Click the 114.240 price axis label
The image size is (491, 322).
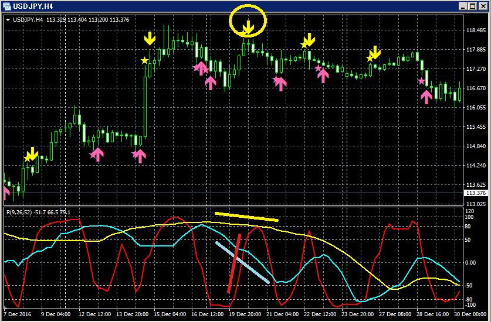coord(475,165)
